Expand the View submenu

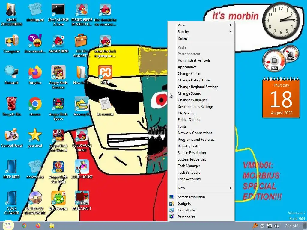(x=201, y=25)
